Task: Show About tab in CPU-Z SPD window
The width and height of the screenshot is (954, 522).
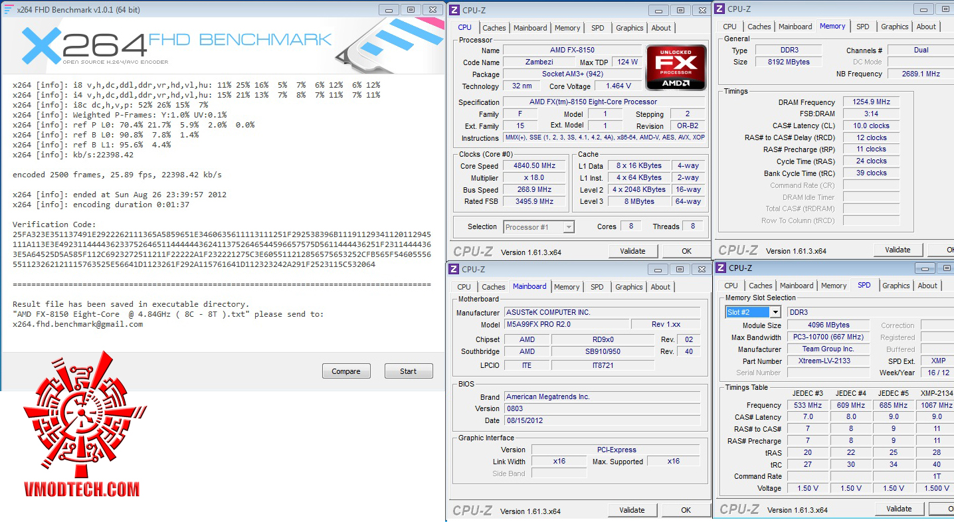Action: 928,286
